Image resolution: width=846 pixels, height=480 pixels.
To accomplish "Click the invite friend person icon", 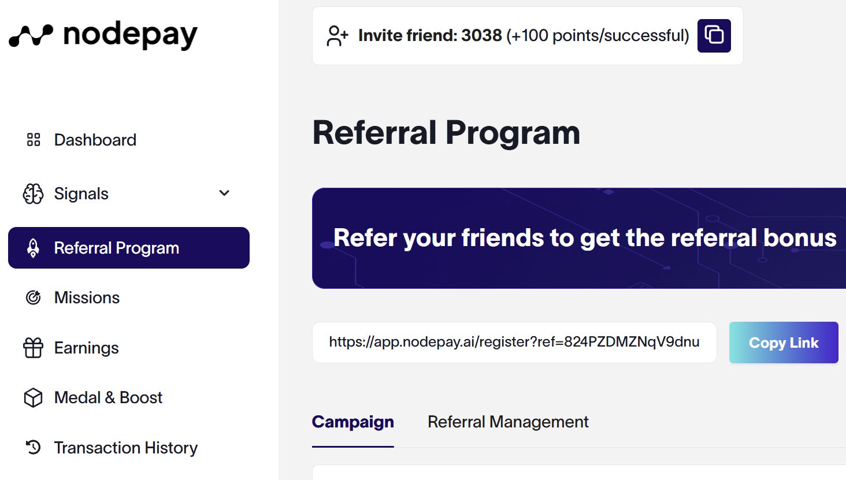I will click(336, 35).
